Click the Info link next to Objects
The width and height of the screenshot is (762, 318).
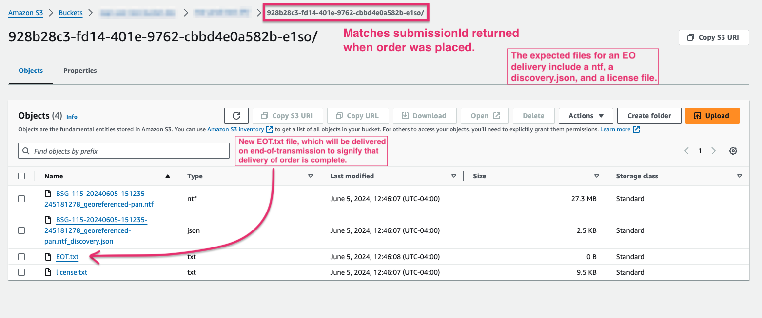pos(72,117)
